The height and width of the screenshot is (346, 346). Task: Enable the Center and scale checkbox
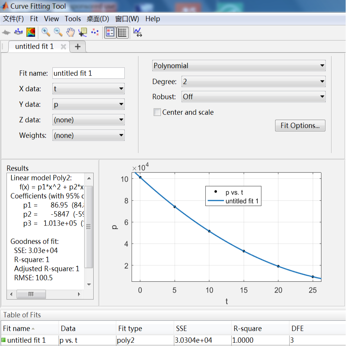pyautogui.click(x=157, y=112)
